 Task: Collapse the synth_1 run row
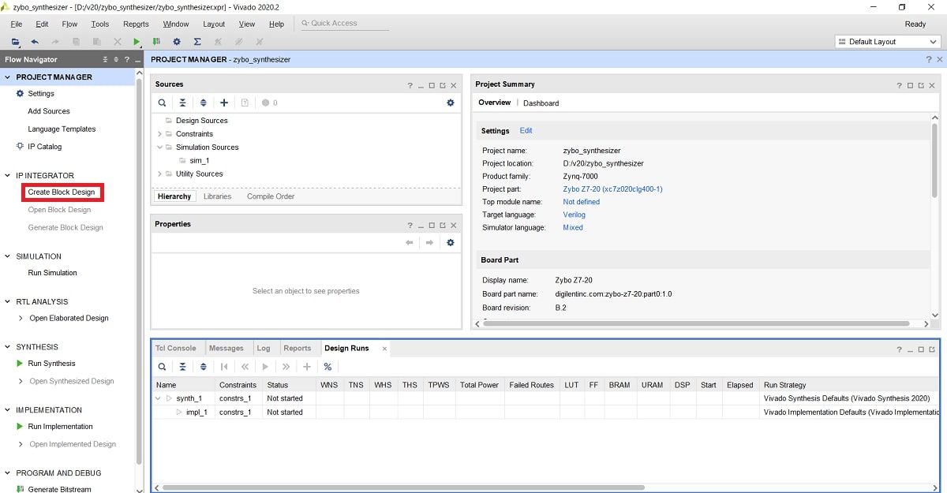point(159,398)
